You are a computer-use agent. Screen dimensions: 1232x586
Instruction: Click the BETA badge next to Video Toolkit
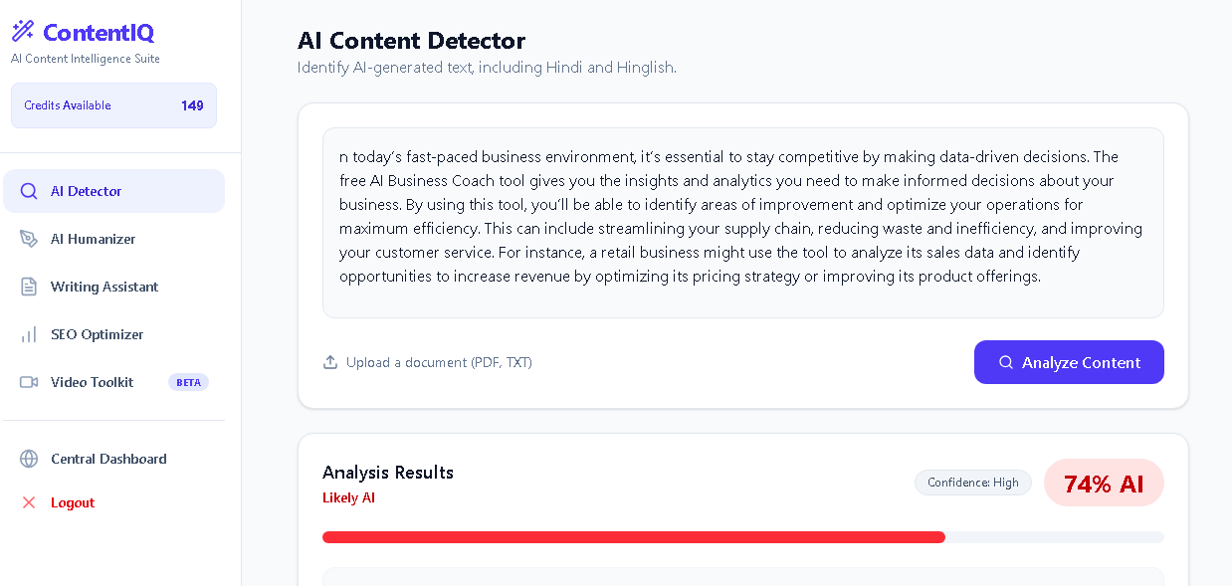(x=188, y=382)
